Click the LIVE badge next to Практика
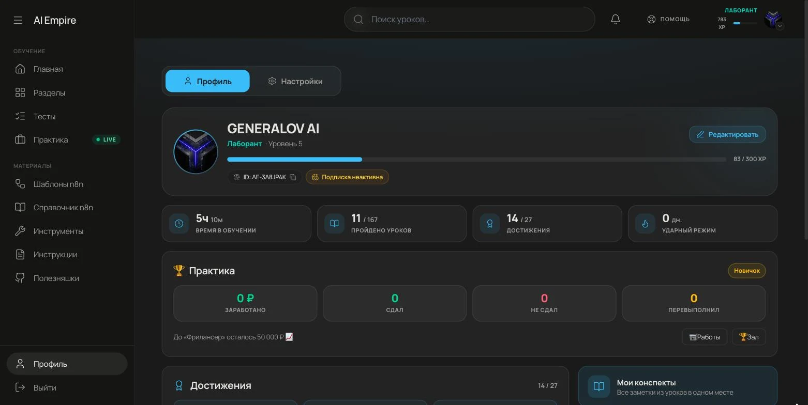The width and height of the screenshot is (808, 405). pyautogui.click(x=106, y=139)
